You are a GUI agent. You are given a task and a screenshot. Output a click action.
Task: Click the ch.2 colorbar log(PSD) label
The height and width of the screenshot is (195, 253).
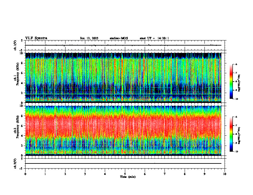[x=239, y=135]
